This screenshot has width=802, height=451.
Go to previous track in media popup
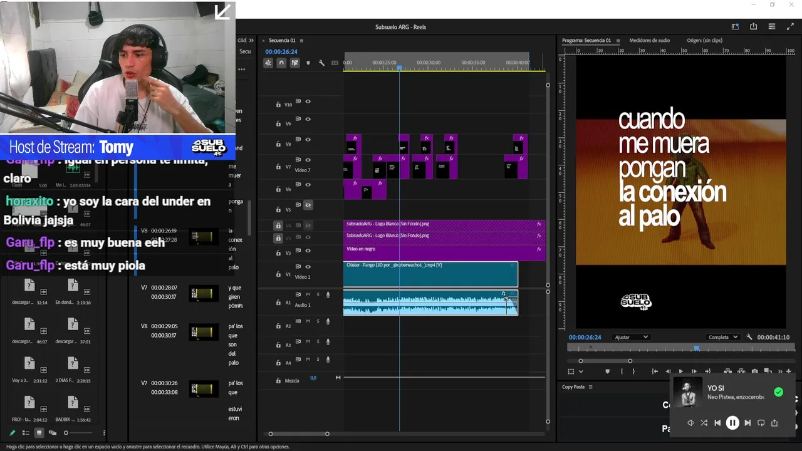pyautogui.click(x=717, y=423)
